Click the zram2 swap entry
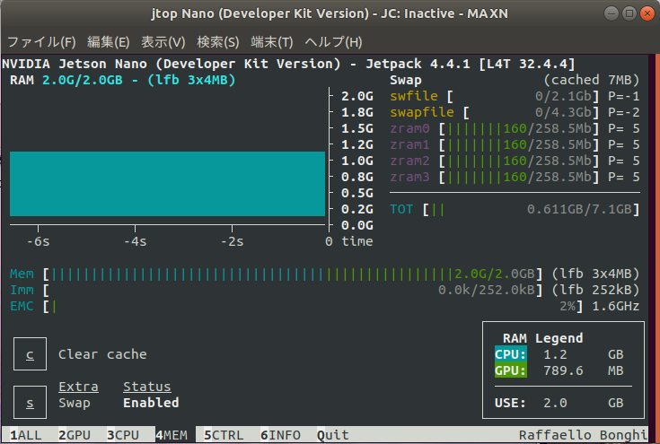 [515, 161]
